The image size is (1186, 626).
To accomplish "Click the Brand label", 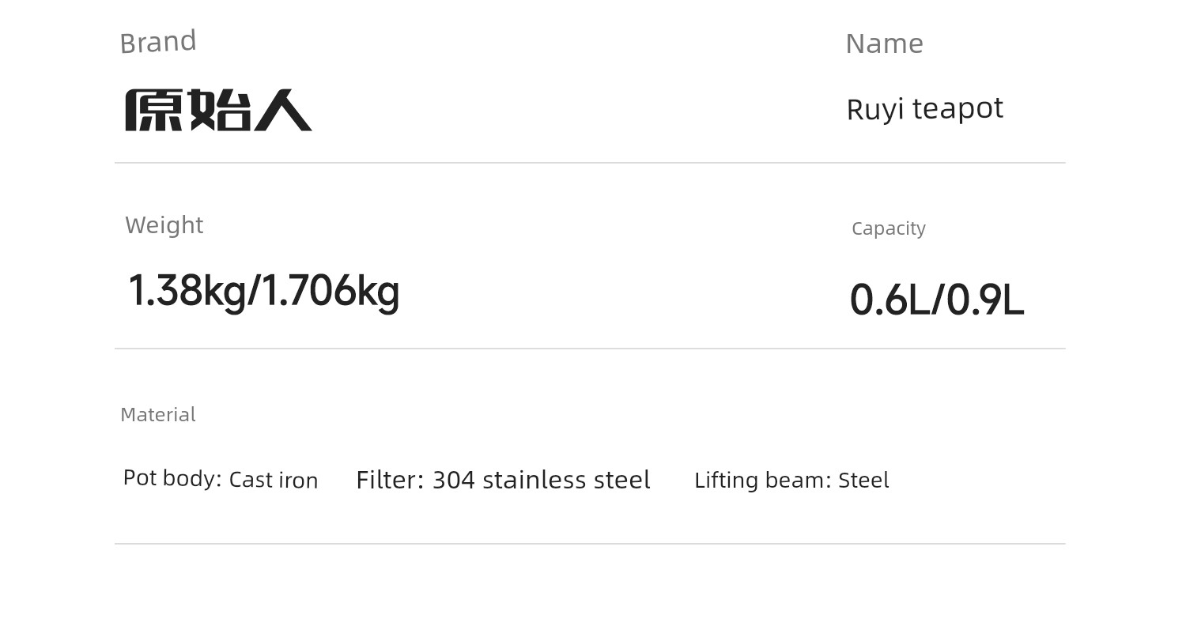I will 158,42.
